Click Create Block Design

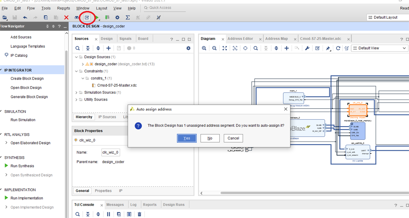pos(27,78)
